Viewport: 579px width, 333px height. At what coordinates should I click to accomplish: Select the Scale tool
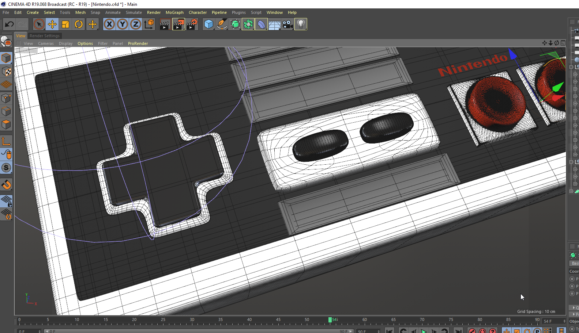[65, 24]
